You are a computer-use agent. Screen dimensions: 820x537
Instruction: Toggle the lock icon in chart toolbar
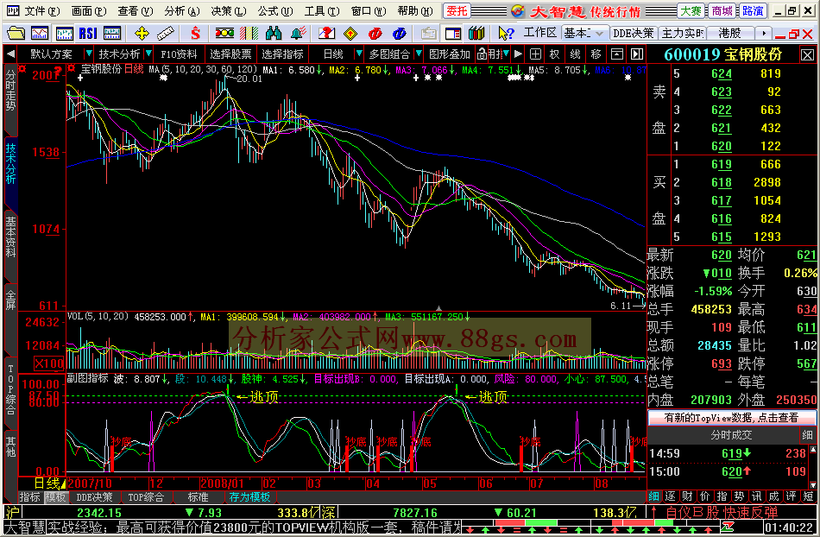[483, 54]
